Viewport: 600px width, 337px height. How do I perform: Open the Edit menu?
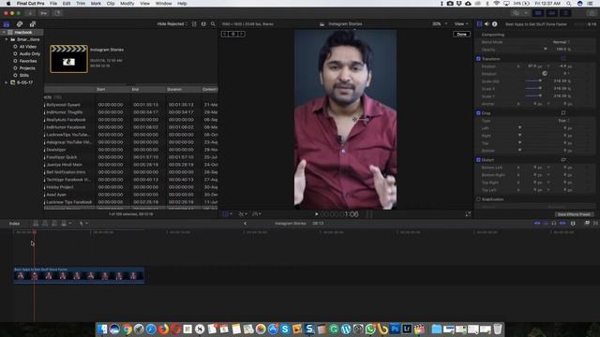[x=67, y=4]
